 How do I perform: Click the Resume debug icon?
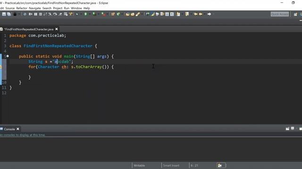tap(30, 14)
